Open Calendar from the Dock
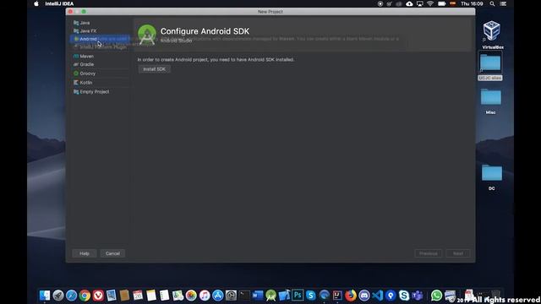This screenshot has height=304, width=541. [x=138, y=296]
